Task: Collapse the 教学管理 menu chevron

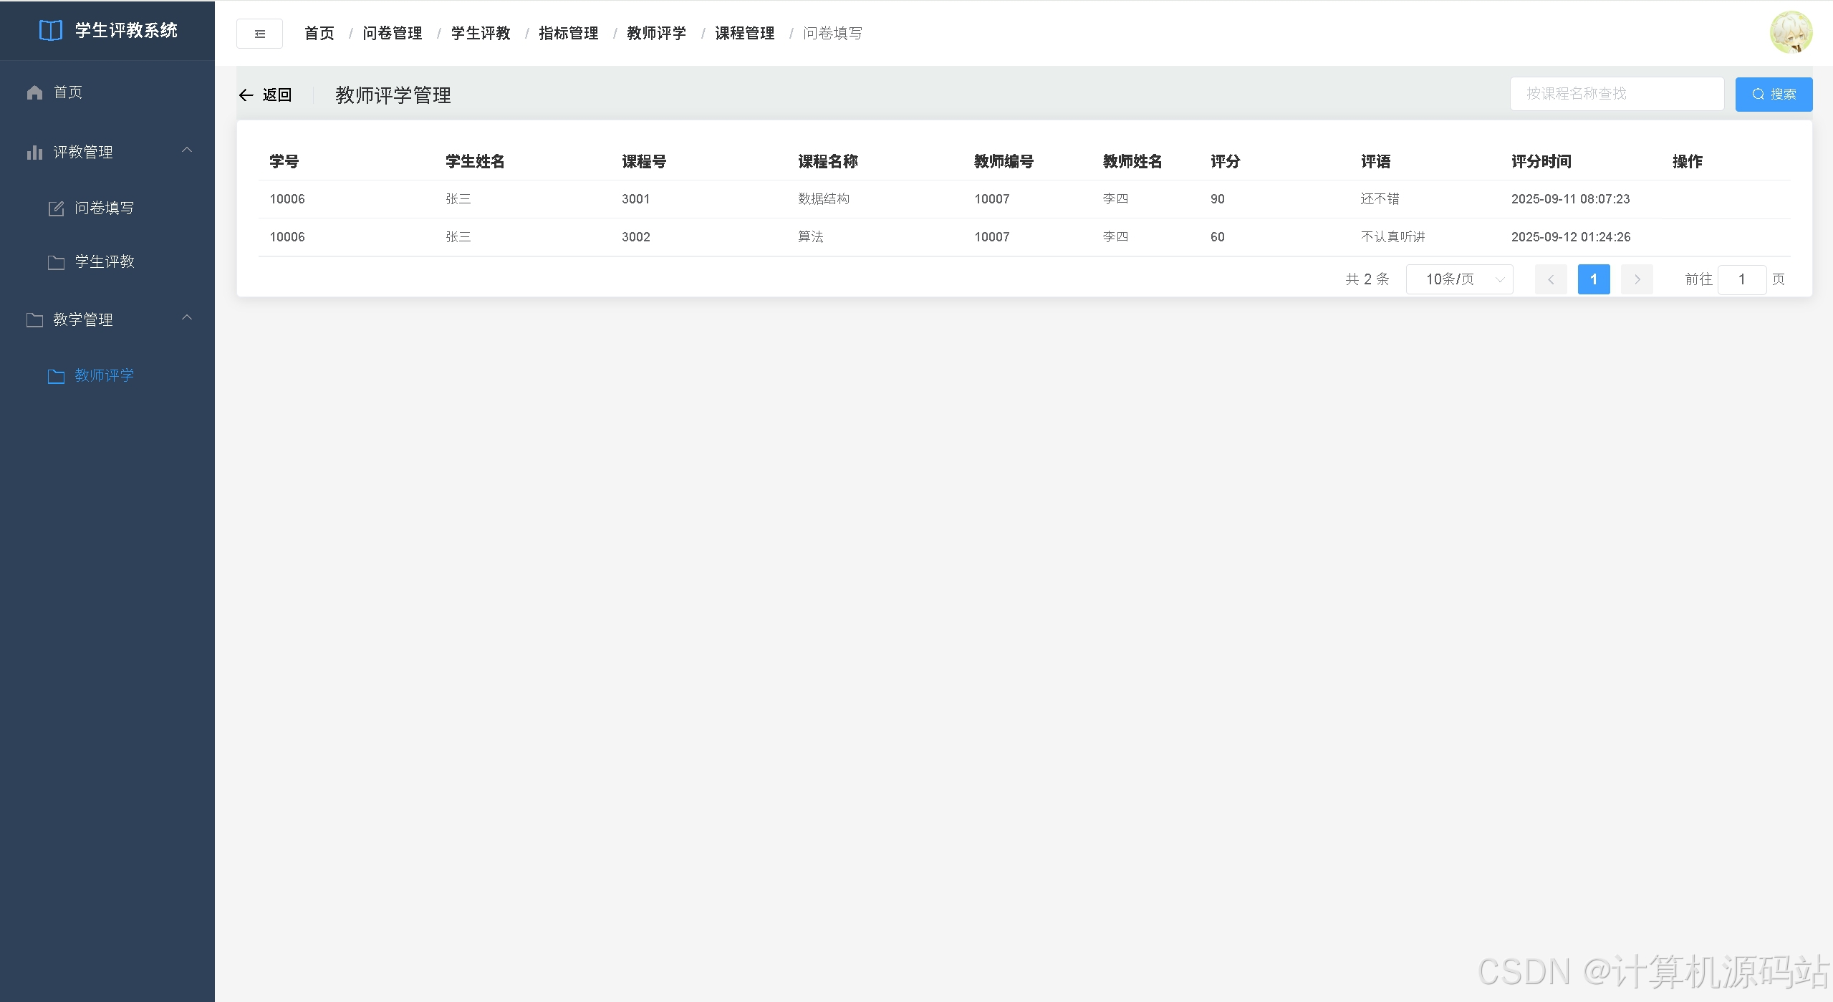Action: click(x=187, y=317)
